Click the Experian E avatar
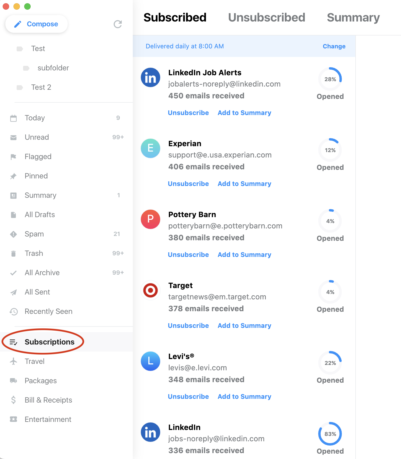The height and width of the screenshot is (459, 401). click(151, 148)
